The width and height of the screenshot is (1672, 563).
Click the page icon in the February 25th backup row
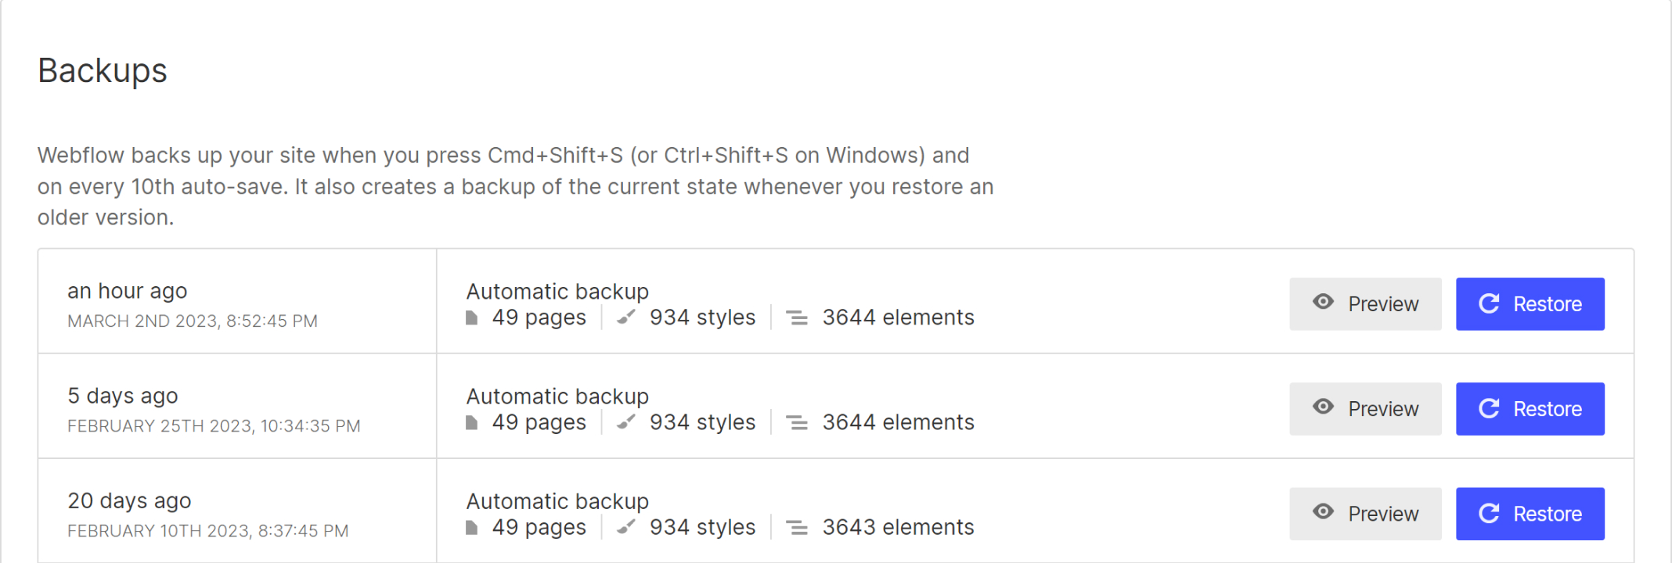(x=470, y=421)
